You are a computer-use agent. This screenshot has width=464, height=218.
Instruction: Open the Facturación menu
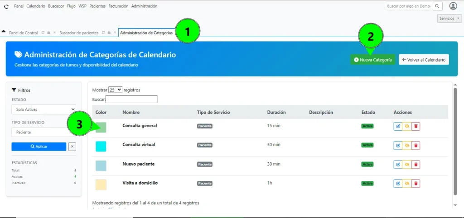coord(118,6)
